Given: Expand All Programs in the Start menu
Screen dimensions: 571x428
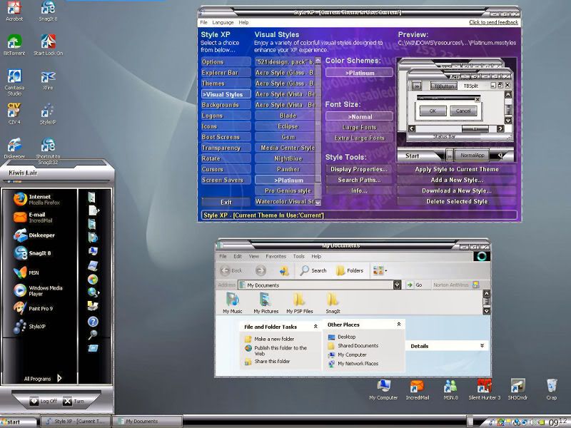Looking at the screenshot, I should click(x=43, y=379).
